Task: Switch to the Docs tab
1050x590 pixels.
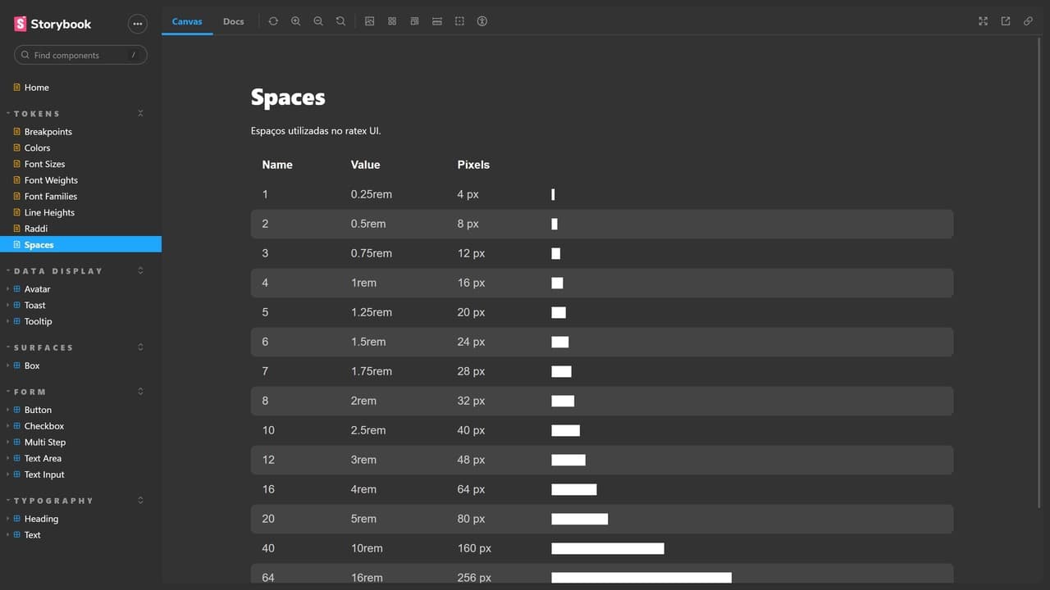Action: pyautogui.click(x=234, y=21)
